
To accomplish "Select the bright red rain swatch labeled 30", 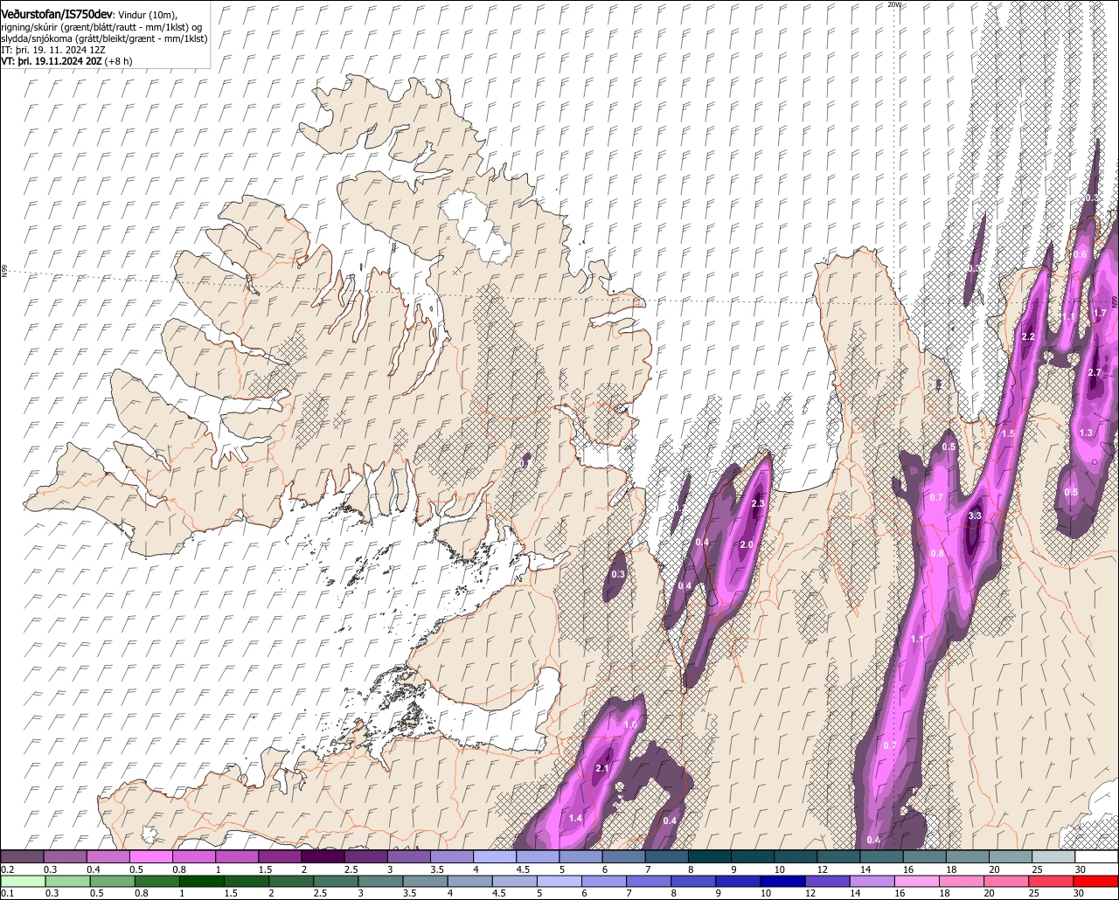I will click(1096, 881).
